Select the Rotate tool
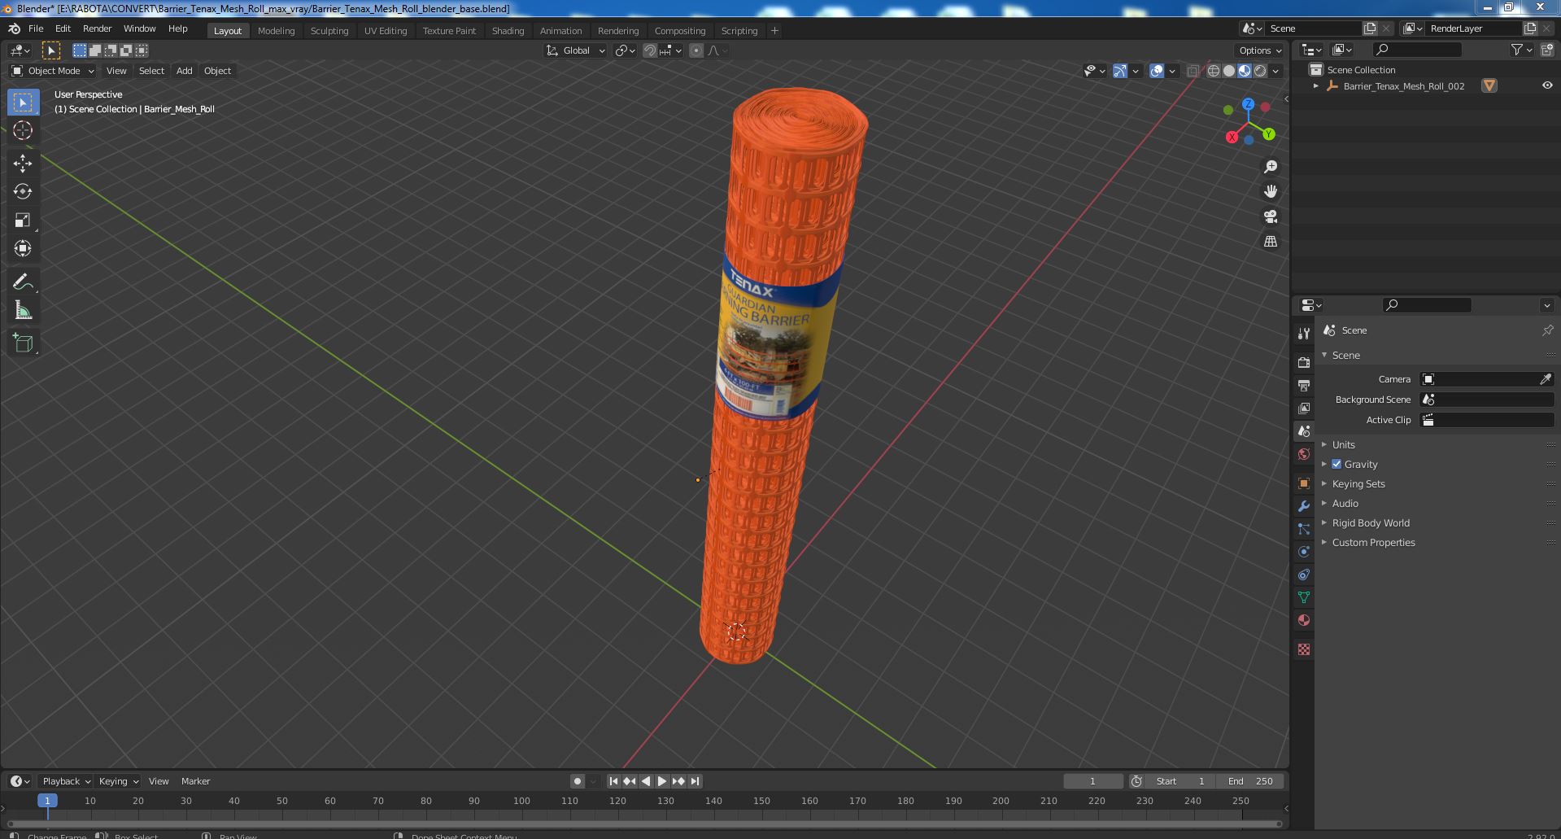The height and width of the screenshot is (839, 1561). 23,191
